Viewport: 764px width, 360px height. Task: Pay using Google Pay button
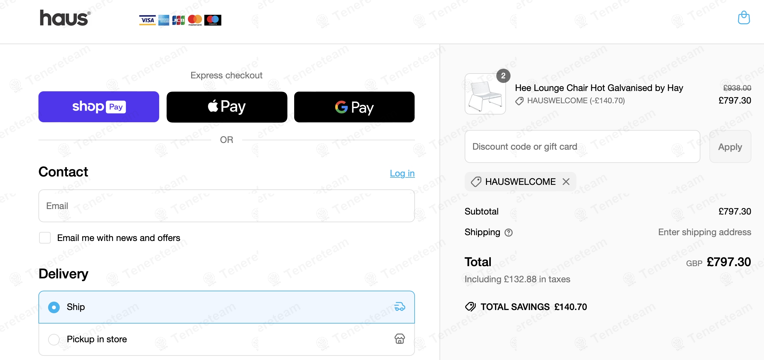[x=354, y=107]
